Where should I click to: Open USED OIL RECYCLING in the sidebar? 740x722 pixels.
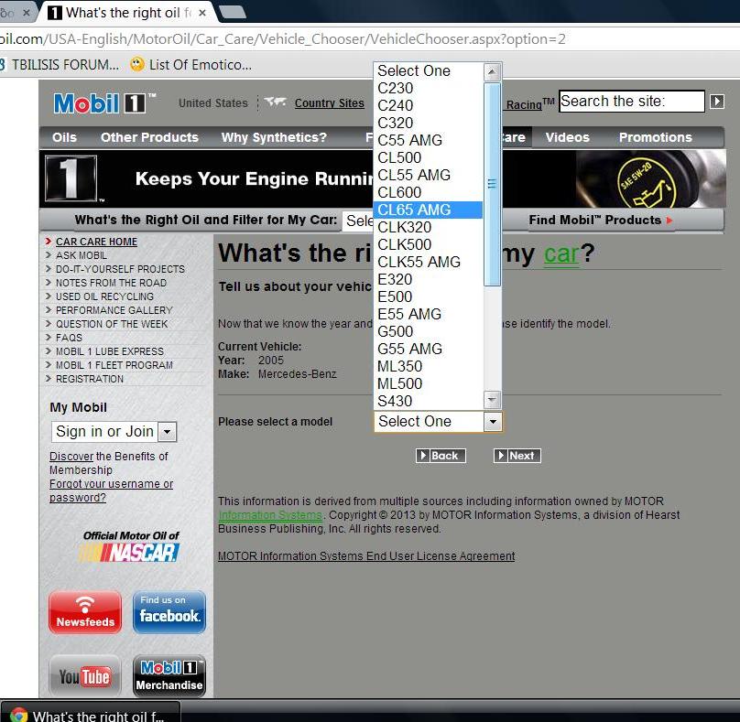point(104,296)
